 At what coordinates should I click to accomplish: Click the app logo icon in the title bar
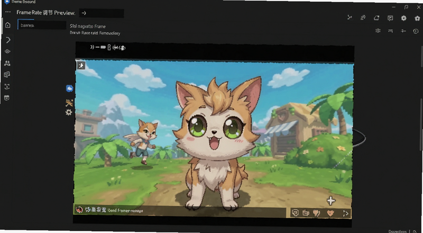[x=7, y=2]
